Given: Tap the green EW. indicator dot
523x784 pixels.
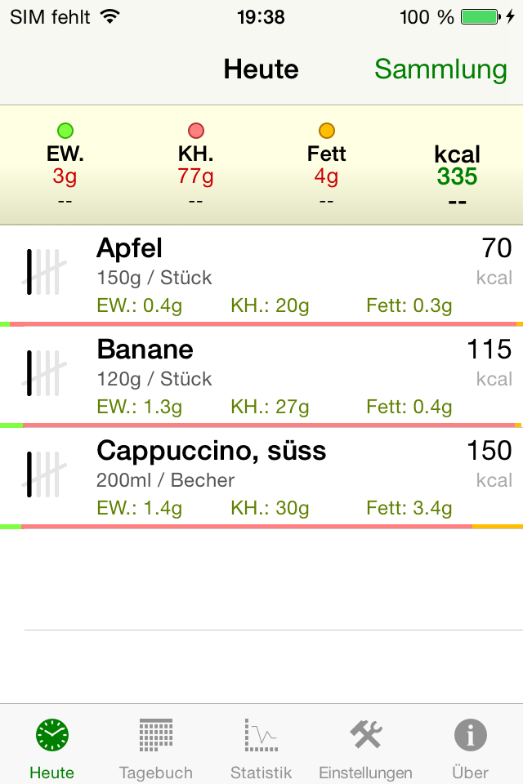Looking at the screenshot, I should [65, 131].
